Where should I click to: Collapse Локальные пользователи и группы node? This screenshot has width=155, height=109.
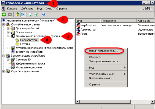click(8, 36)
